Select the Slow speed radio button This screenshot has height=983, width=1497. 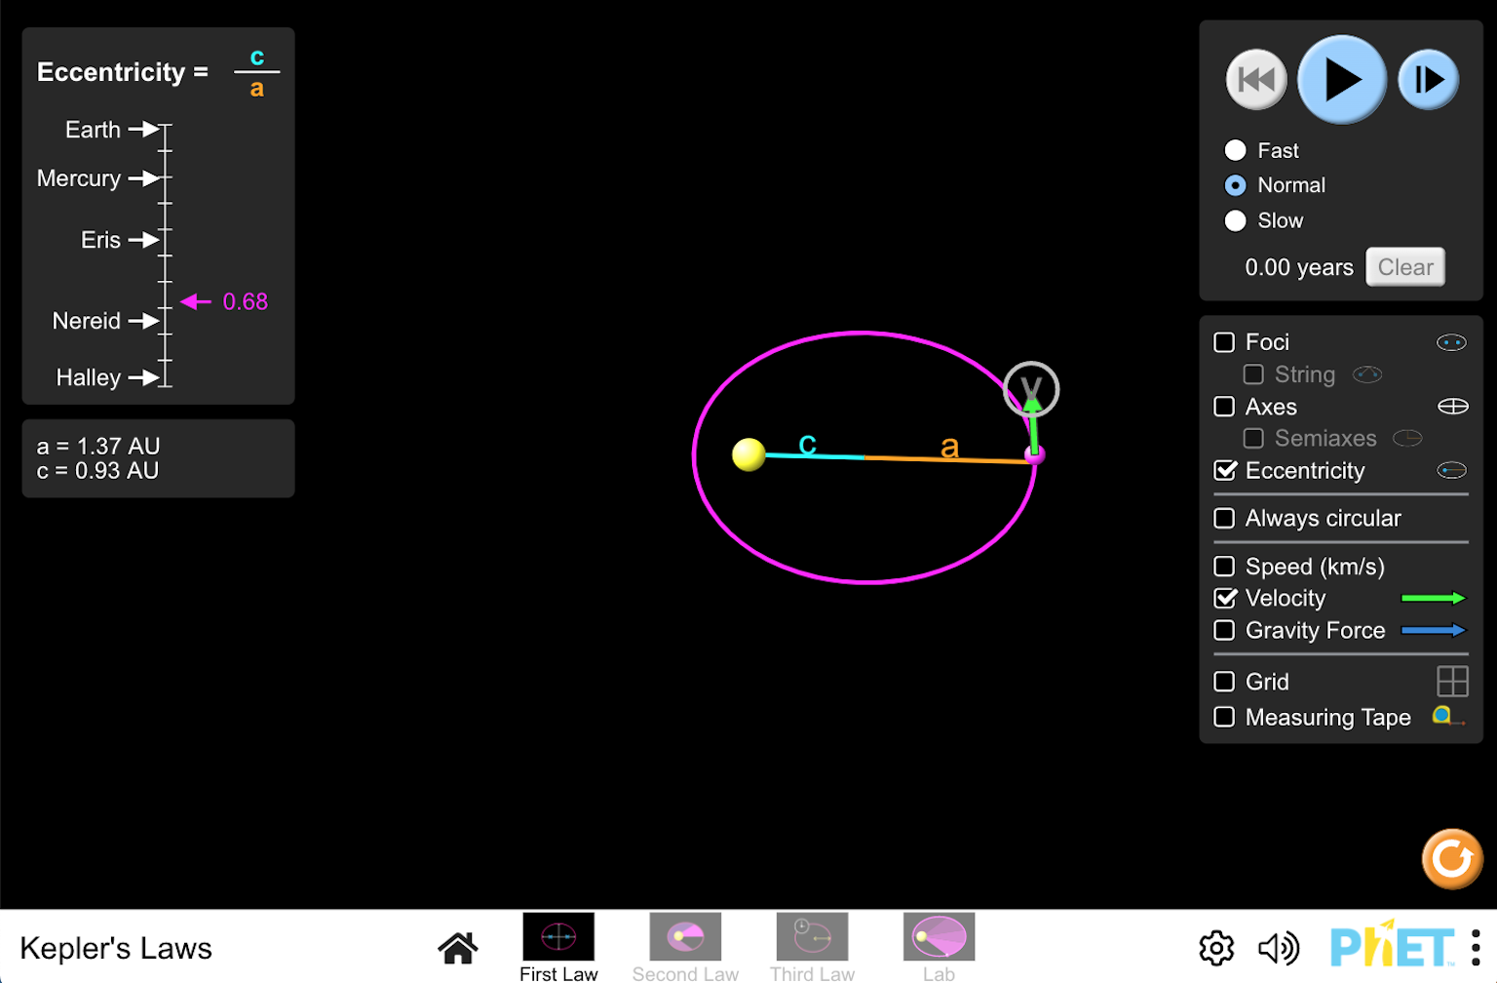[x=1236, y=220]
